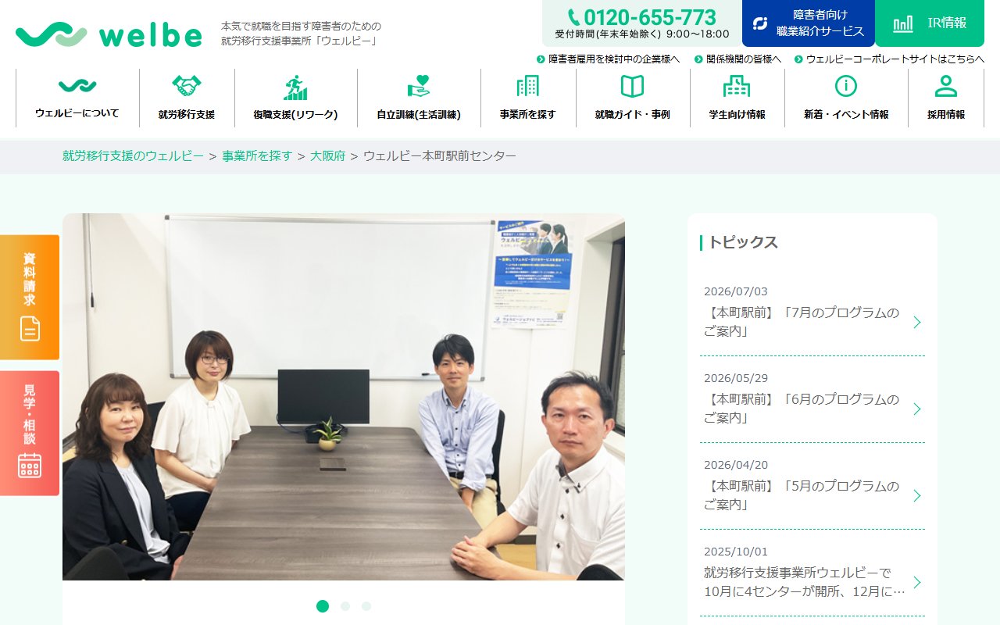1000x625 pixels.
Task: Click the hand-with-heart icon for 自立訓練
Action: pyautogui.click(x=419, y=86)
